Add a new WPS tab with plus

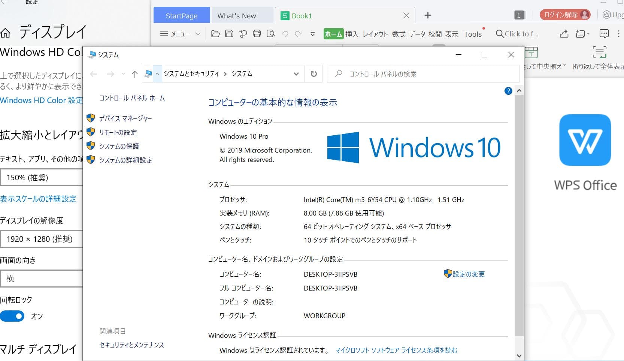pyautogui.click(x=428, y=15)
